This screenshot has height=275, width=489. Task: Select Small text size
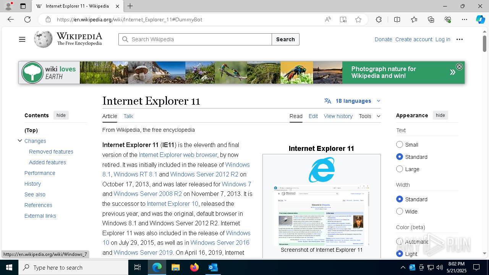point(400,144)
